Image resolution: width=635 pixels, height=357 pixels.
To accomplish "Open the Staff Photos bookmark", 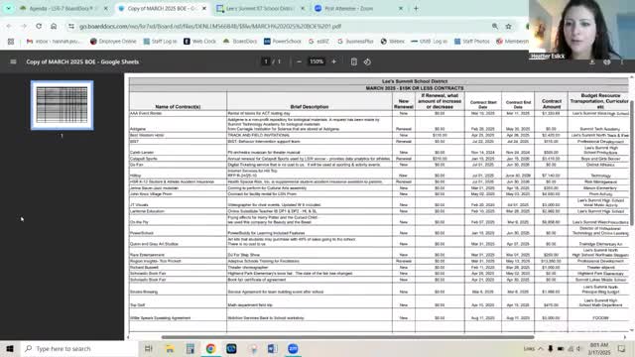I will click(472, 42).
